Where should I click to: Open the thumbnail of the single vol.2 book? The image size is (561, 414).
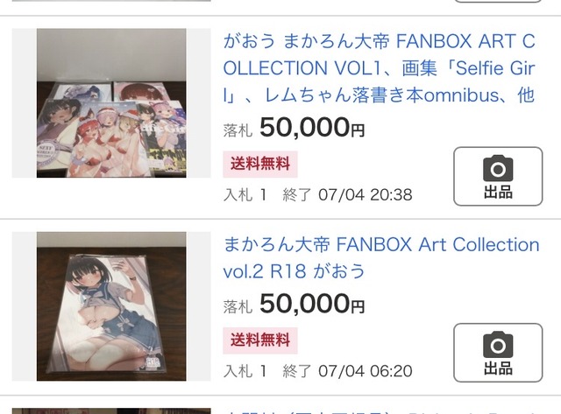pos(111,306)
